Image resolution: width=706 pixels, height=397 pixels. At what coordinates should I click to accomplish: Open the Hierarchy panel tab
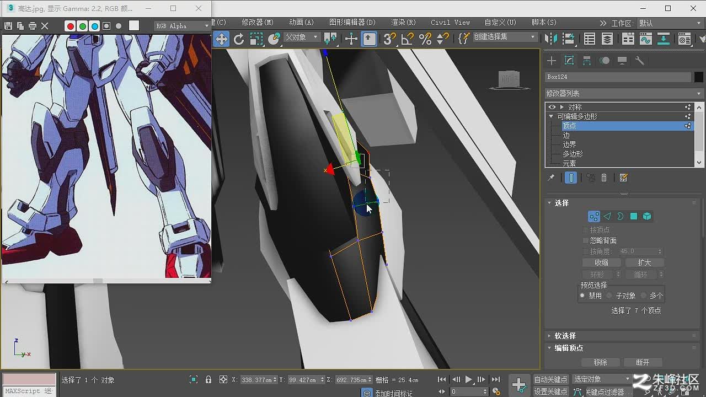[x=587, y=61]
